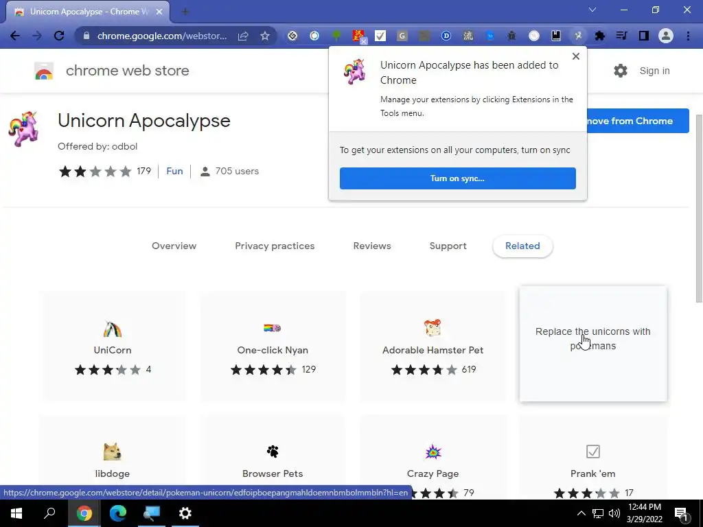Click the One-click Nyan name text
The height and width of the screenshot is (527, 703).
273,350
